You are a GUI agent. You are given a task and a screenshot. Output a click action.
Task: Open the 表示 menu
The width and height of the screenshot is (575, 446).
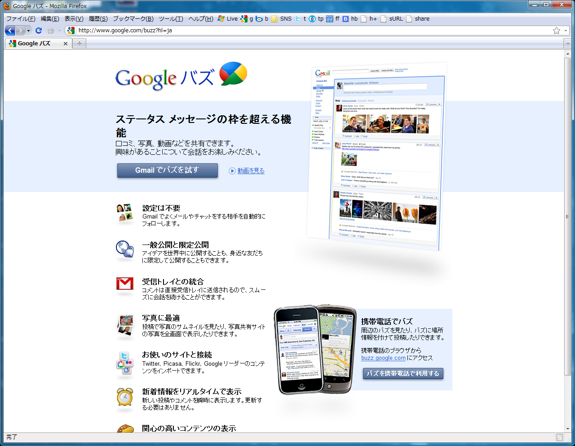[74, 19]
